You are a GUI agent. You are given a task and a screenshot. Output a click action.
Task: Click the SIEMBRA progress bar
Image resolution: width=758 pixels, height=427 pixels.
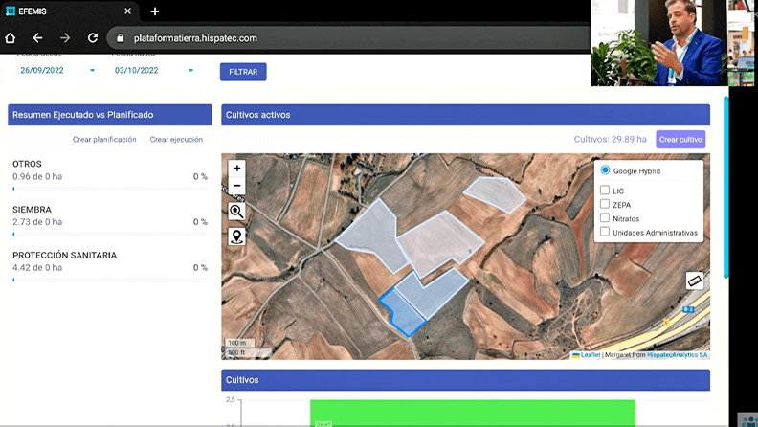click(110, 234)
